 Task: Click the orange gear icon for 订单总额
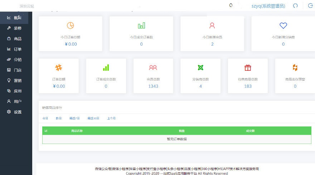[x=59, y=67]
